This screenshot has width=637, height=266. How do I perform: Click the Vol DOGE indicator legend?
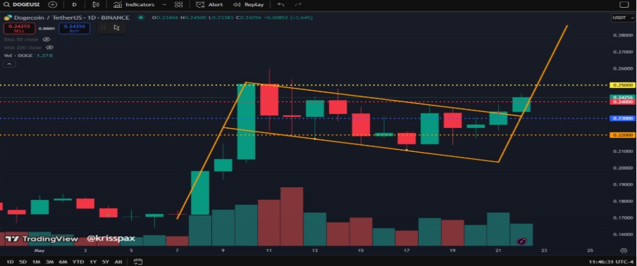coord(28,56)
